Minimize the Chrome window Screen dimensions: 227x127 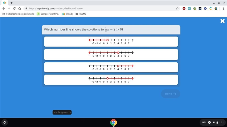(x=214, y=3)
